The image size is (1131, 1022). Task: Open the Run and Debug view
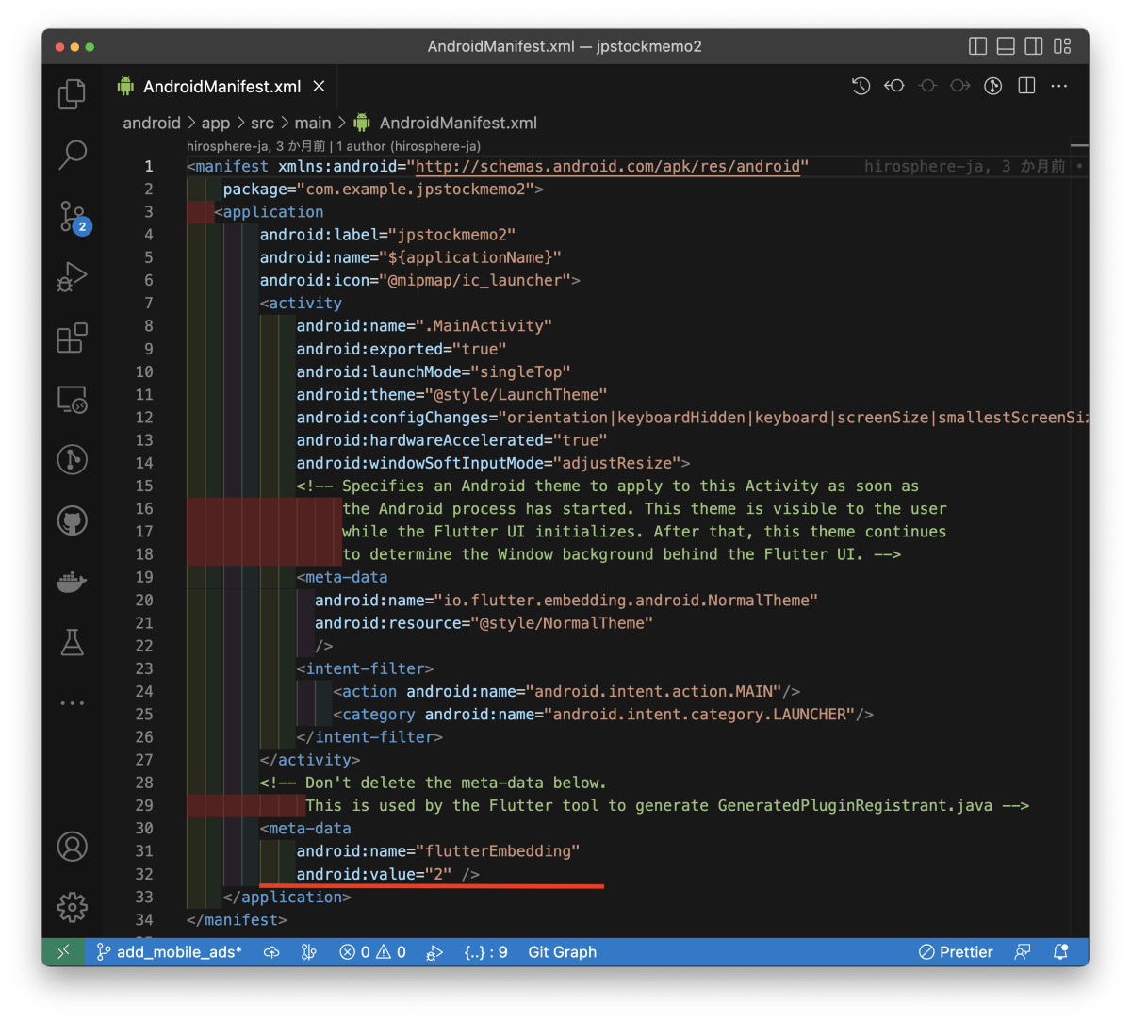73,277
